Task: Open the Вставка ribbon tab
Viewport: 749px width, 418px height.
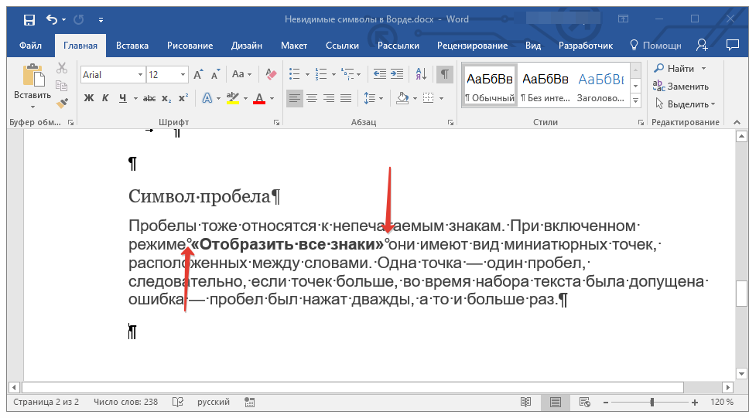Action: (132, 46)
